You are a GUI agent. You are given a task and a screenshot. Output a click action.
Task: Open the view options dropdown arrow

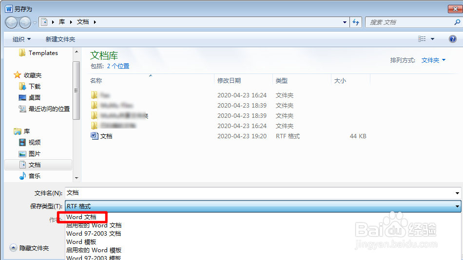[x=433, y=39]
